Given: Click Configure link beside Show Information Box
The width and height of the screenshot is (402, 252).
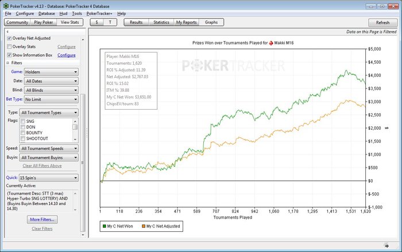Looking at the screenshot, I should coord(67,55).
